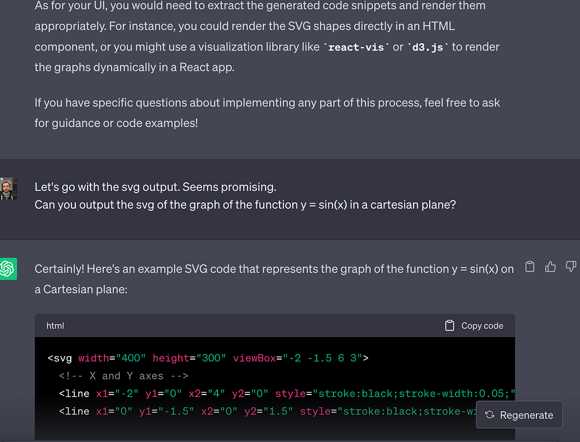Give the response a thumbs down
Image resolution: width=580 pixels, height=442 pixels.
[571, 267]
